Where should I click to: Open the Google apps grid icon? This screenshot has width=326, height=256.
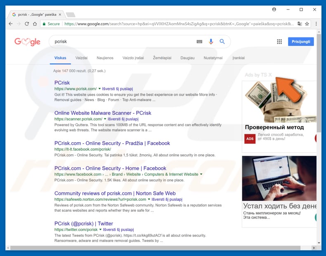pos(279,42)
